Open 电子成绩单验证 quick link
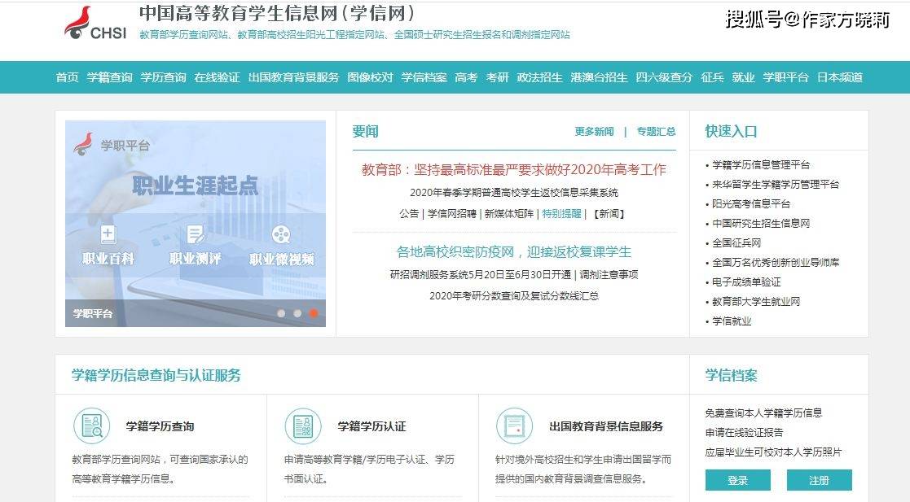This screenshot has height=502, width=910. [746, 282]
